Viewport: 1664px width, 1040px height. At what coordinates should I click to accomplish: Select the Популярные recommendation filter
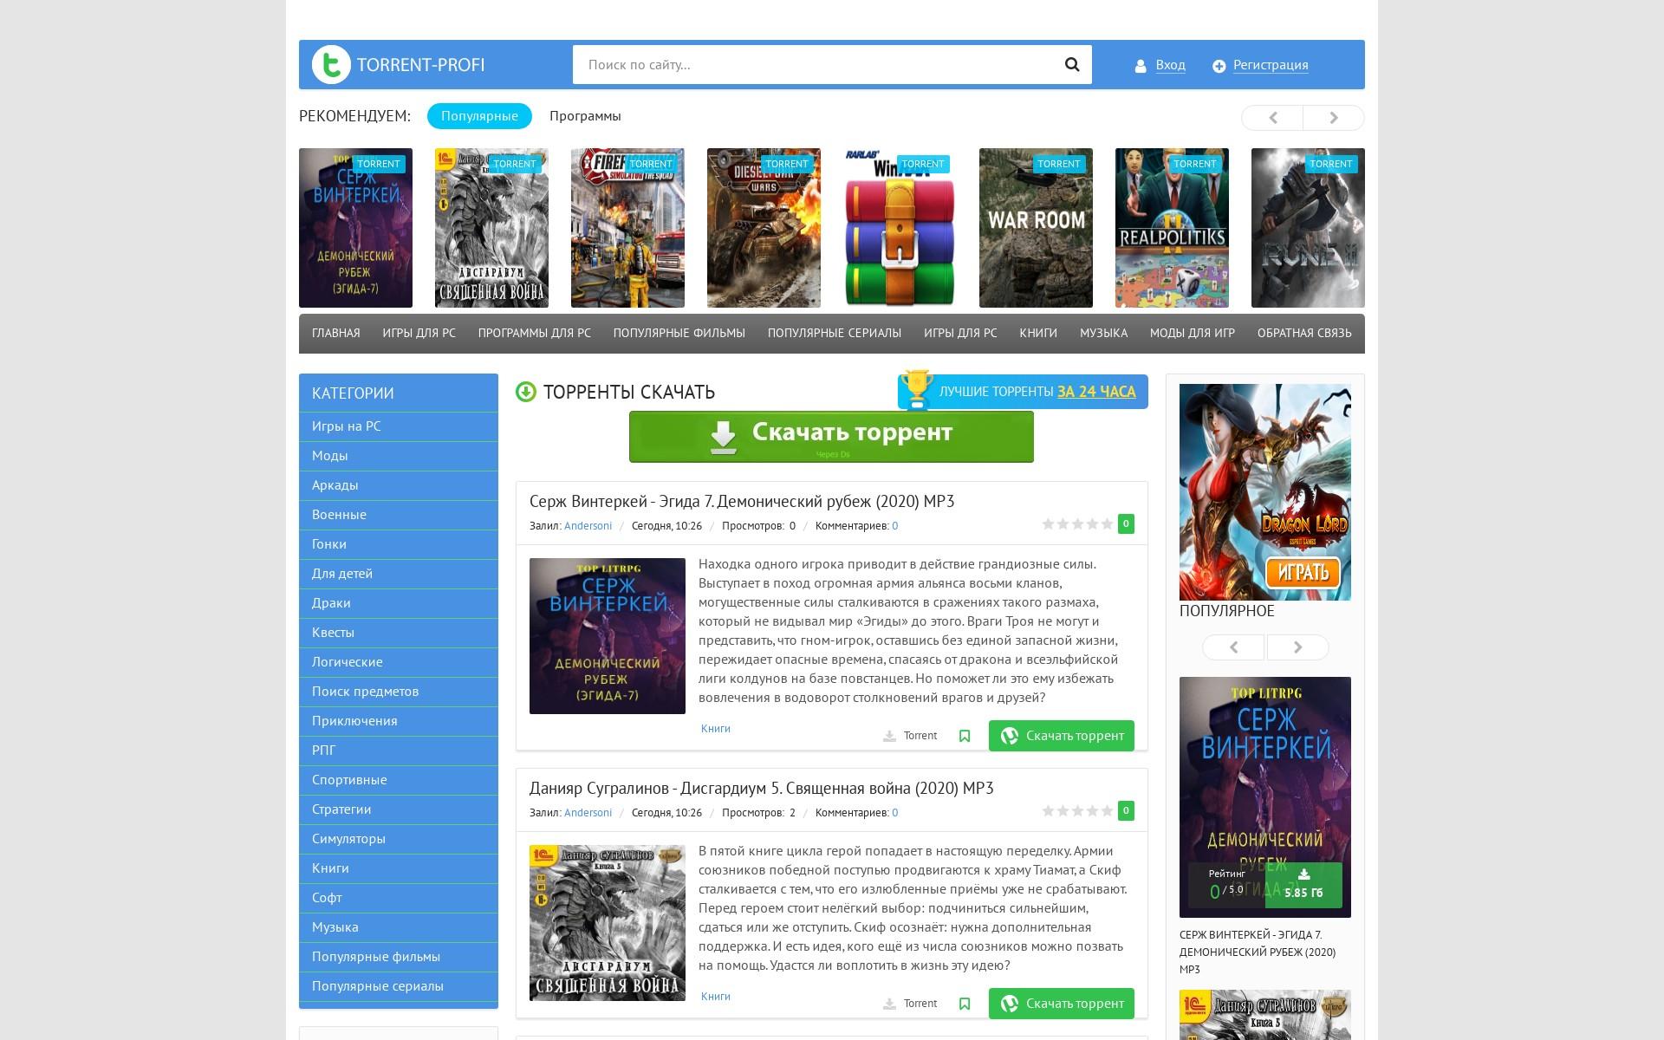coord(479,116)
